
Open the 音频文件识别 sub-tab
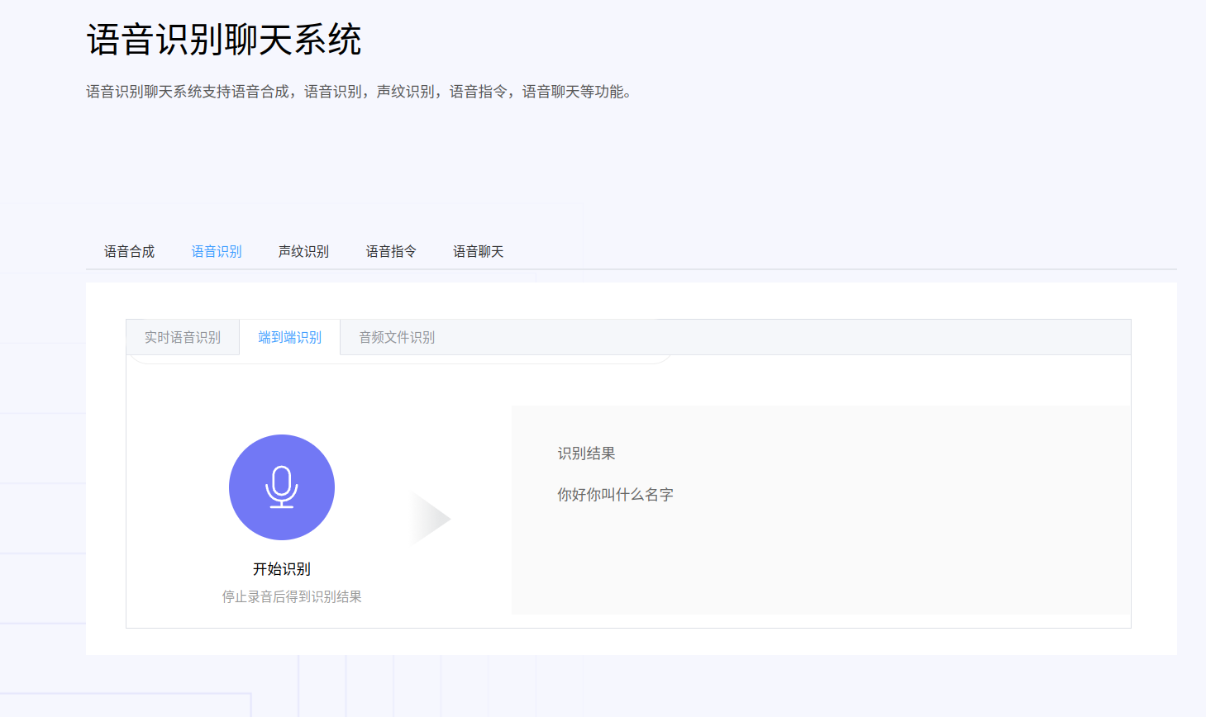point(397,338)
